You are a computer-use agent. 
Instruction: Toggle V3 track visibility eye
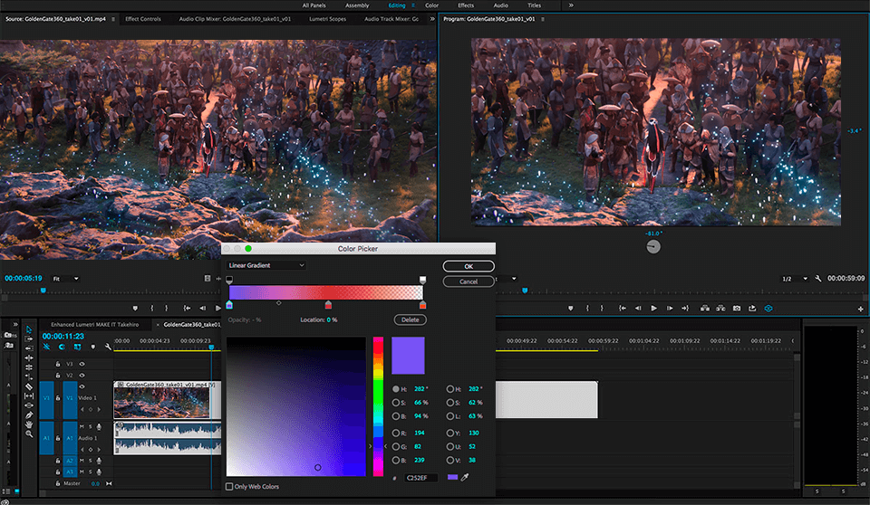pyautogui.click(x=82, y=364)
